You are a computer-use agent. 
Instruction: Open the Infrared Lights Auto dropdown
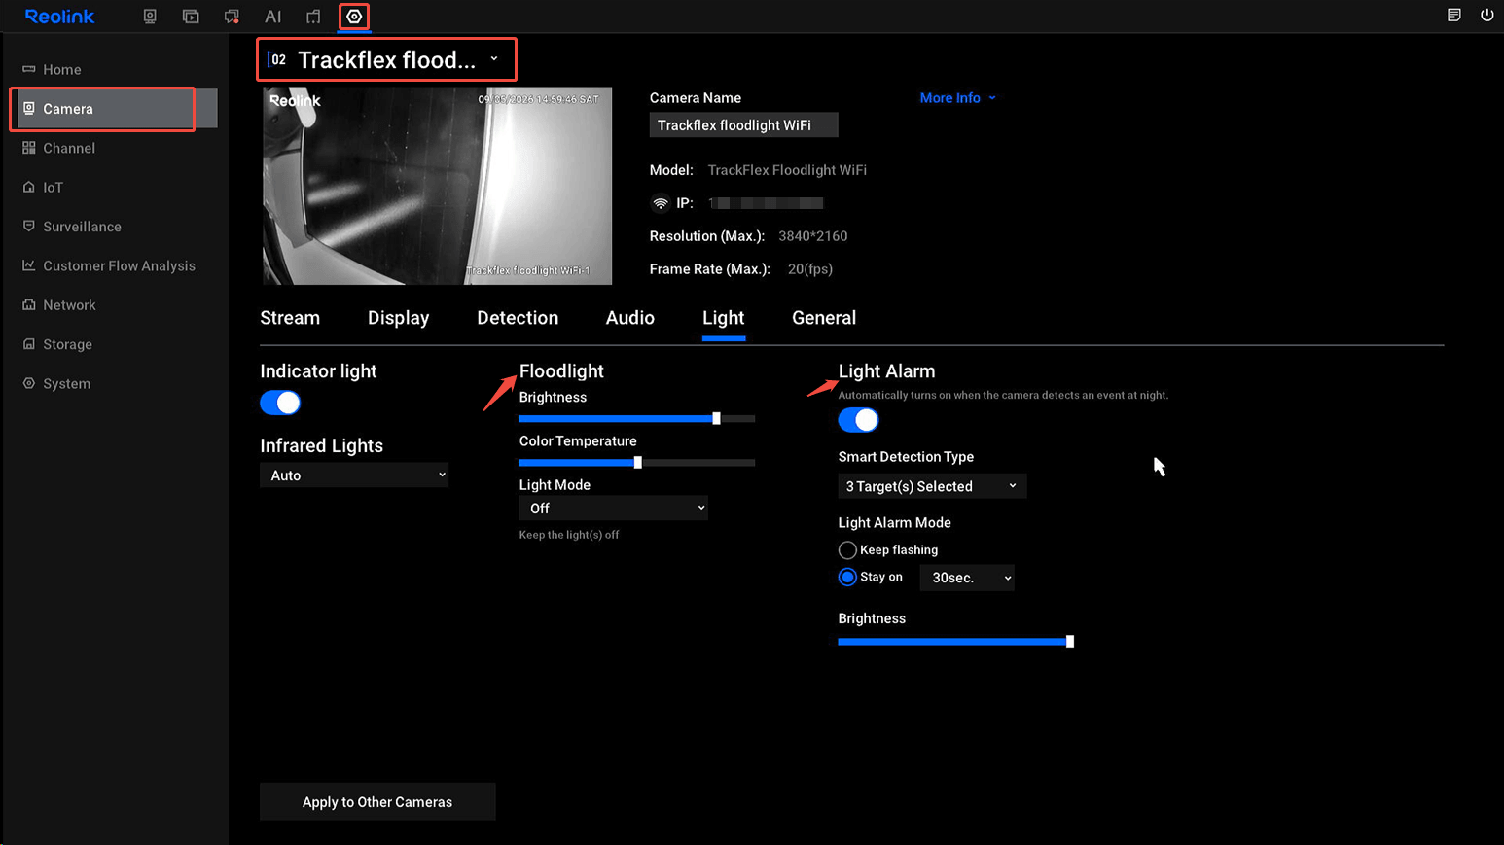(354, 475)
